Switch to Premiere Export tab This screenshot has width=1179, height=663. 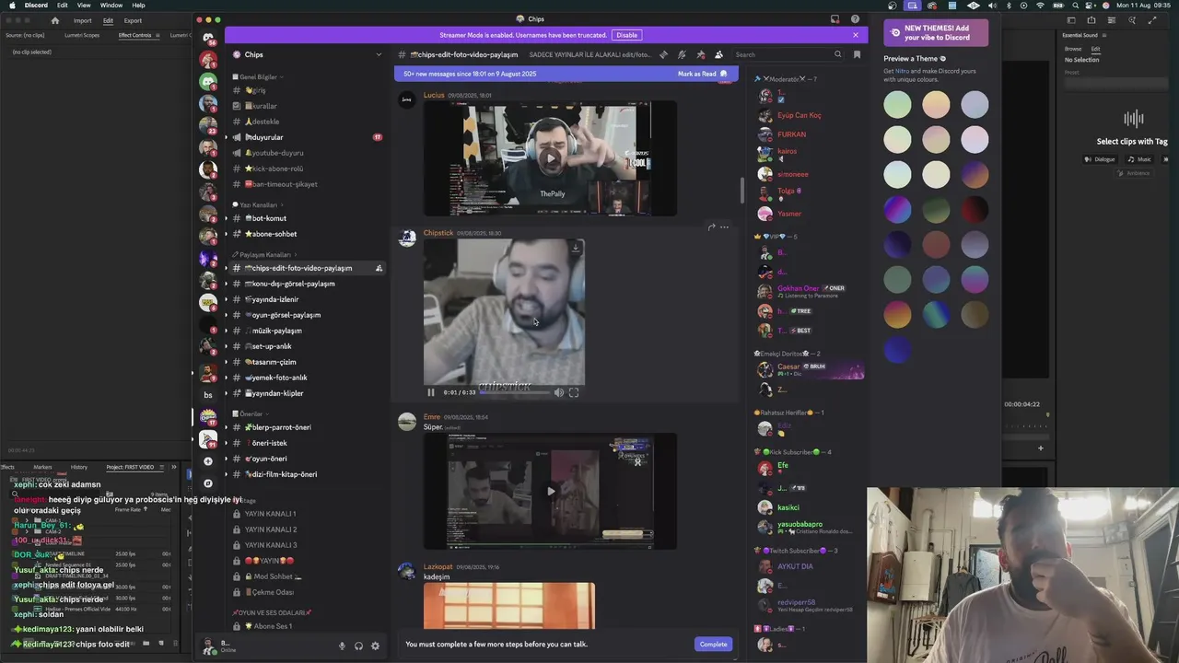[x=133, y=20]
